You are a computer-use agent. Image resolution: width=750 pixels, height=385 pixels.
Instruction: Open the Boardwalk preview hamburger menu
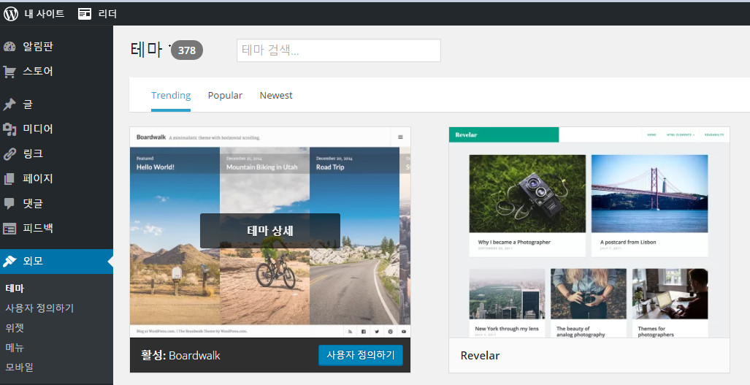(400, 137)
